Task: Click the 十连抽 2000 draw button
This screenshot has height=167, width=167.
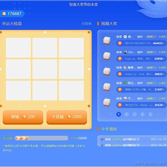Action: pyautogui.click(x=67, y=117)
